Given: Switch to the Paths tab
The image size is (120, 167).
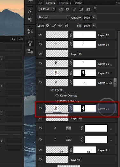Looking at the screenshot, I should [79, 3].
